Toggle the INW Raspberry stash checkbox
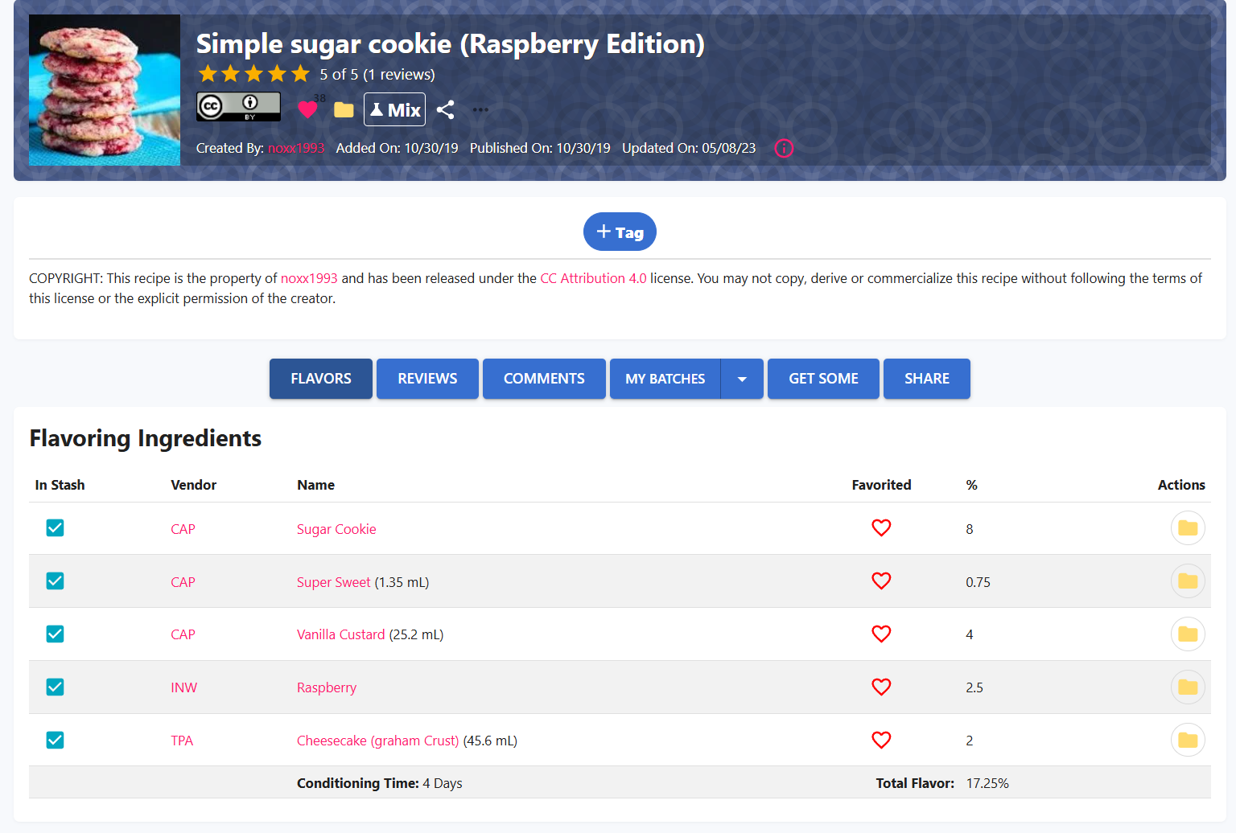 pos(55,687)
